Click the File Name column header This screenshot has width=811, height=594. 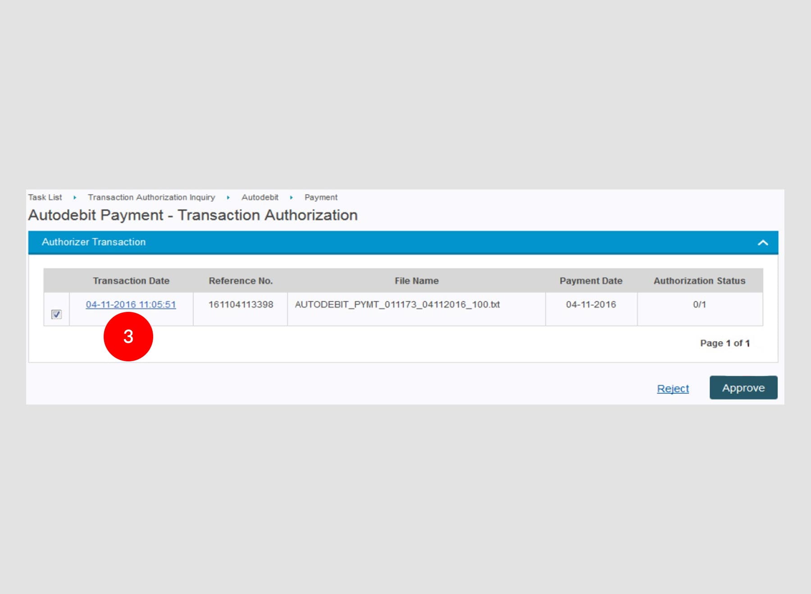tap(416, 281)
